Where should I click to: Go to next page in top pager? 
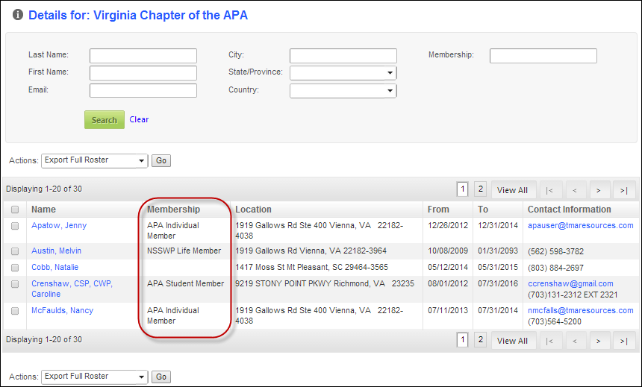[599, 190]
